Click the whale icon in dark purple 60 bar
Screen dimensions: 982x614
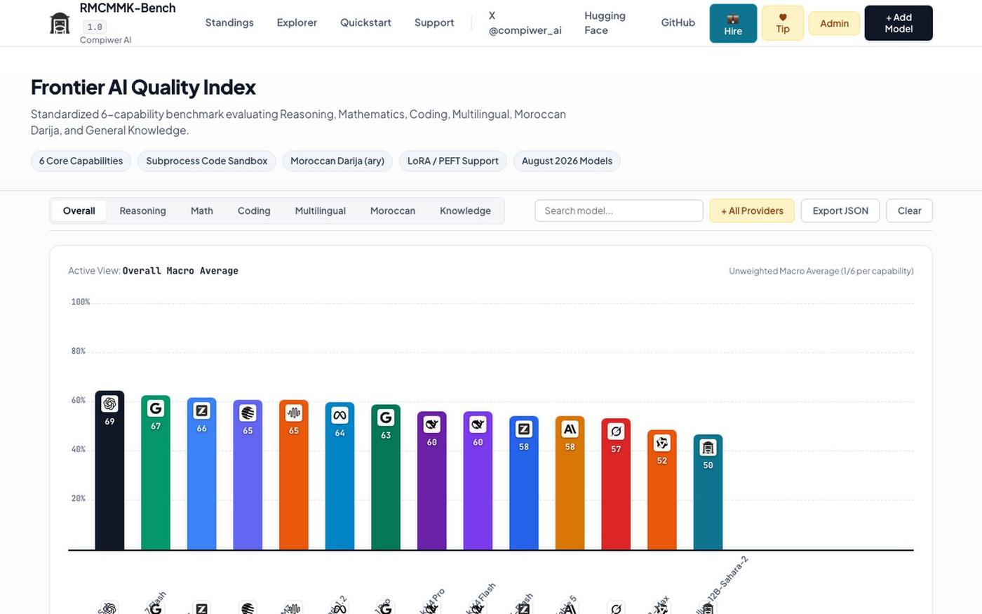click(x=432, y=425)
